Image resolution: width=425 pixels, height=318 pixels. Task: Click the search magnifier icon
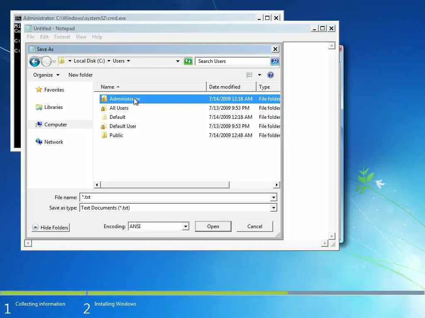click(275, 61)
